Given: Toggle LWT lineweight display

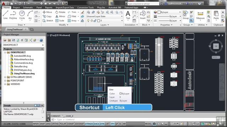Looking at the screenshot, I should (107, 124).
